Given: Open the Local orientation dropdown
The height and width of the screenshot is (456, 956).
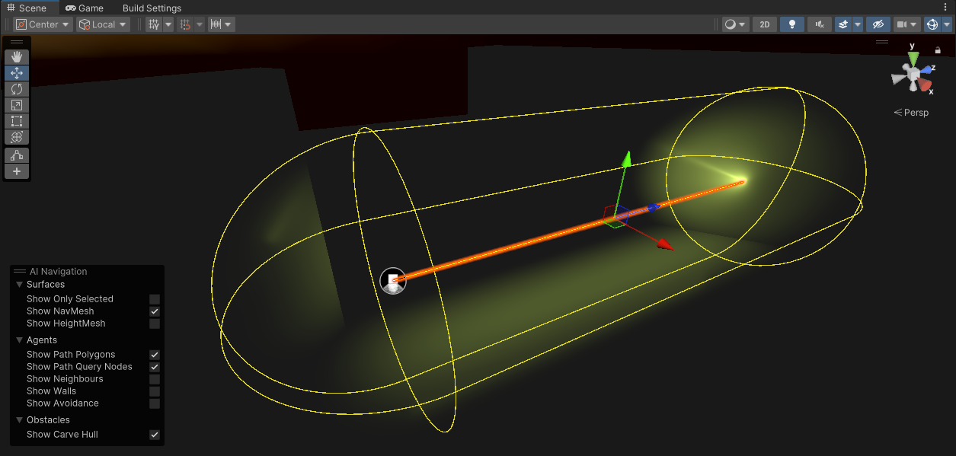Looking at the screenshot, I should [102, 24].
